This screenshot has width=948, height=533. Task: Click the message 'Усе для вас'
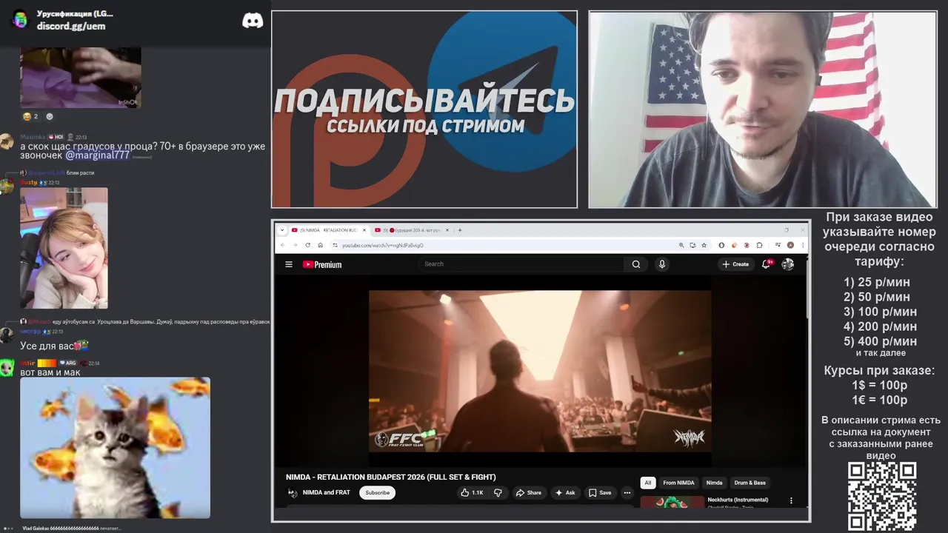47,346
